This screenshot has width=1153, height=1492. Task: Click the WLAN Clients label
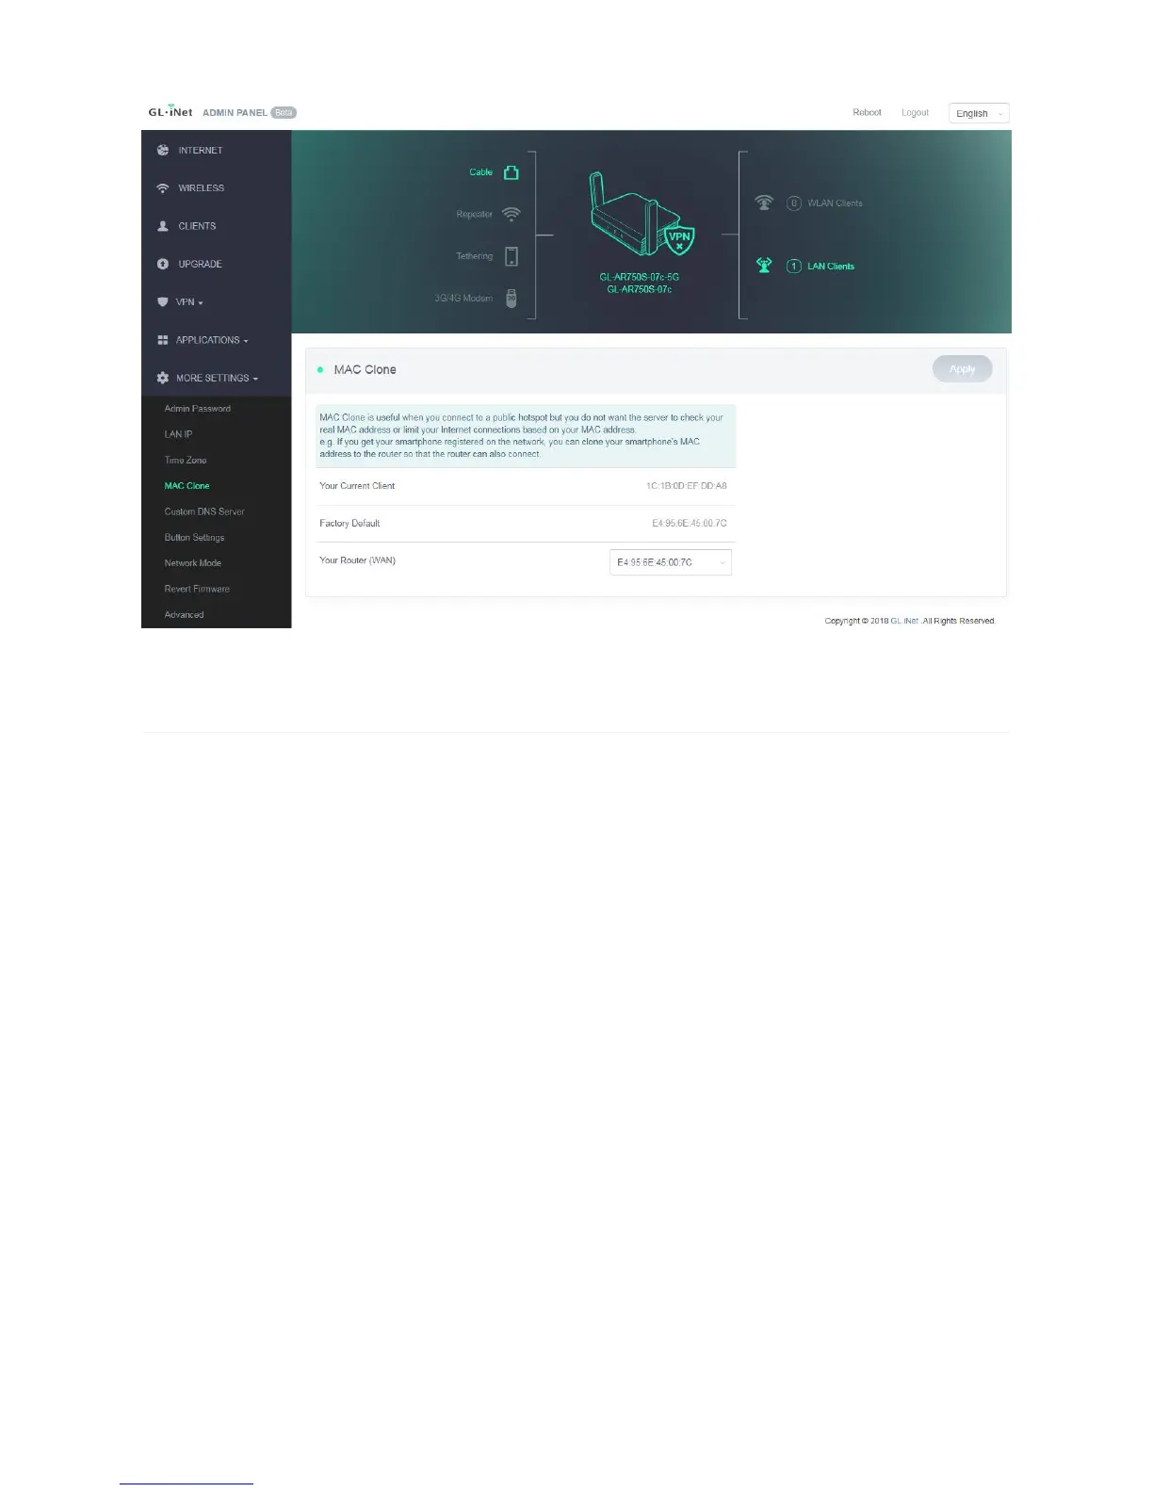pyautogui.click(x=835, y=203)
